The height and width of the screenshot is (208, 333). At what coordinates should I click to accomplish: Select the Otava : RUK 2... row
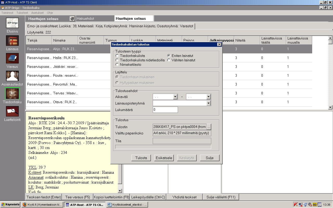(x=169, y=102)
